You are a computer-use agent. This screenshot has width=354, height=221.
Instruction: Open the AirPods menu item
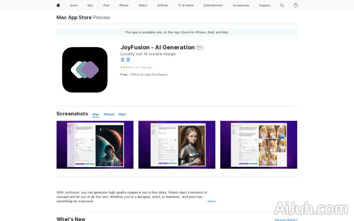pos(162,5)
